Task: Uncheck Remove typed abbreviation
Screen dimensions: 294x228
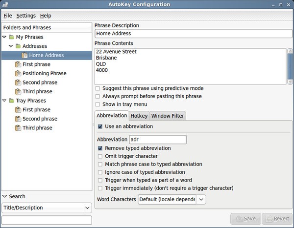Action: pyautogui.click(x=100, y=148)
